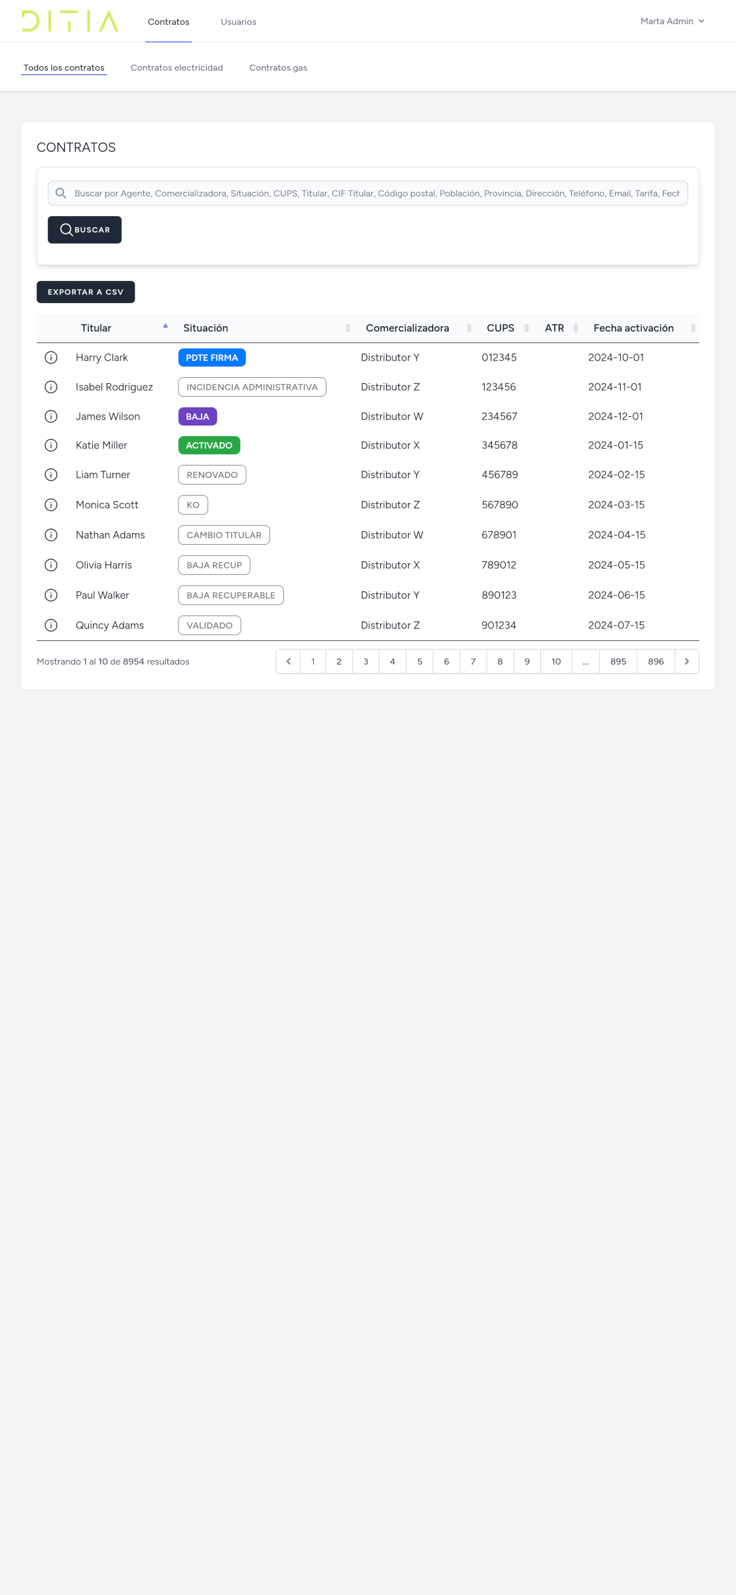Go to next page arrow in pagination

pyautogui.click(x=686, y=661)
